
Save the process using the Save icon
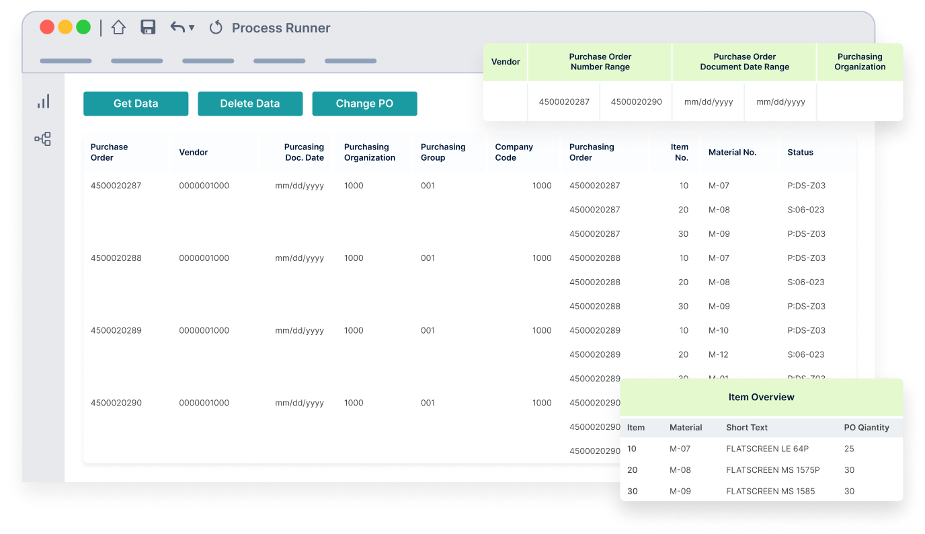pos(148,27)
